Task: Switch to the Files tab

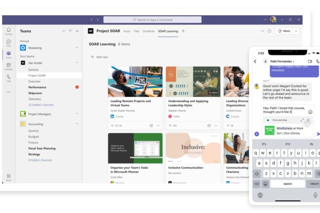Action: [137, 31]
